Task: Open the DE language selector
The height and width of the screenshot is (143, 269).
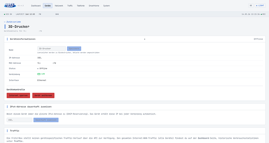Action: point(251,6)
